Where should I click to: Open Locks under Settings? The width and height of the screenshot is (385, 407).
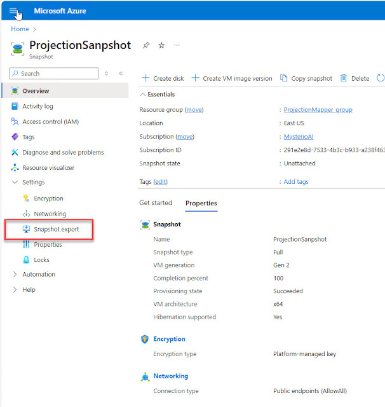pos(41,259)
